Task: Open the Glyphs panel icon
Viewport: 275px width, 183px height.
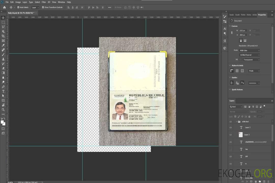Action: pos(225,41)
